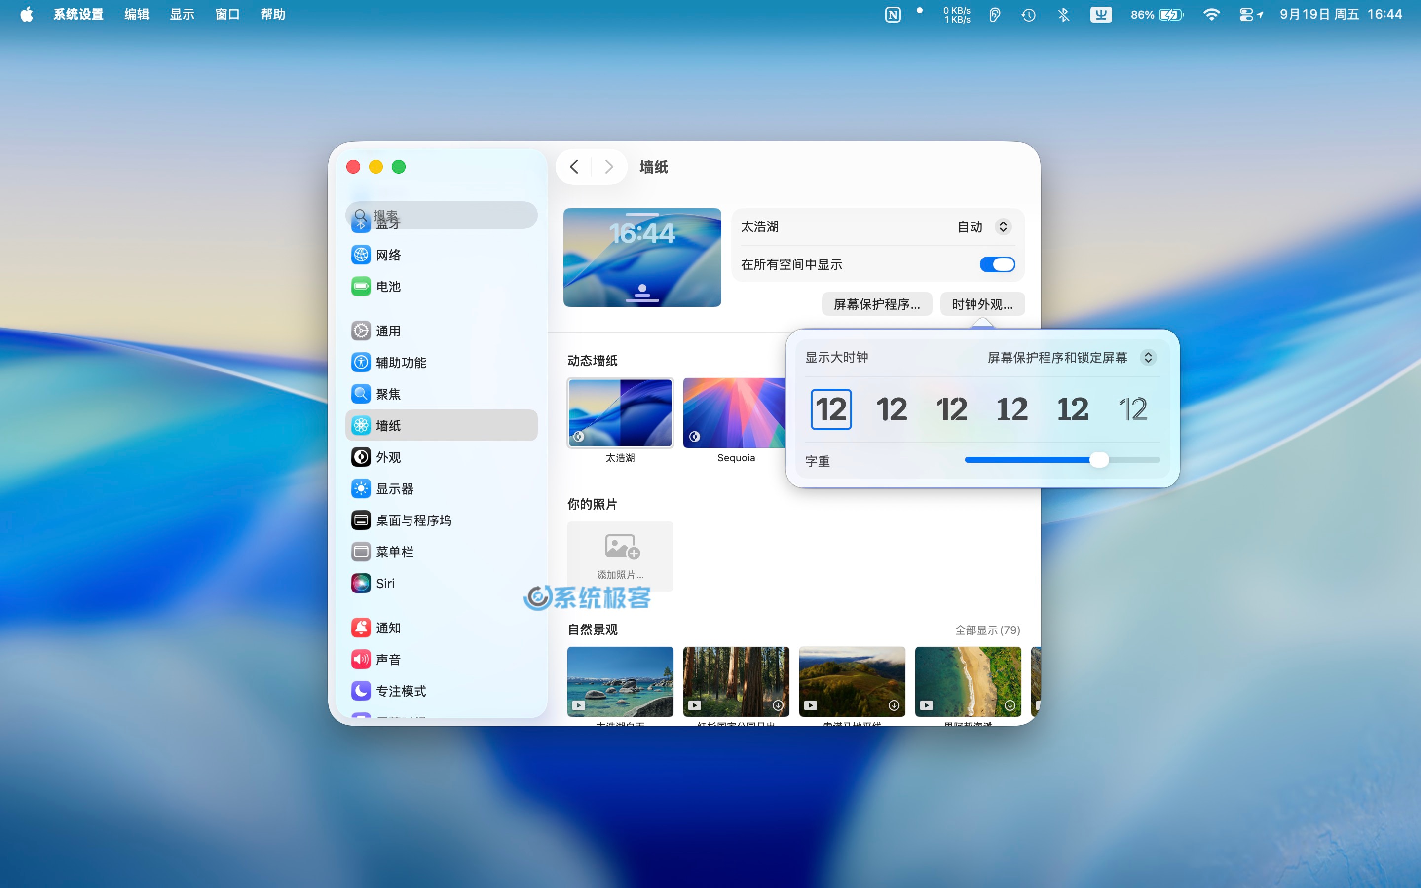Select the first outlined 12 clock style

click(831, 409)
